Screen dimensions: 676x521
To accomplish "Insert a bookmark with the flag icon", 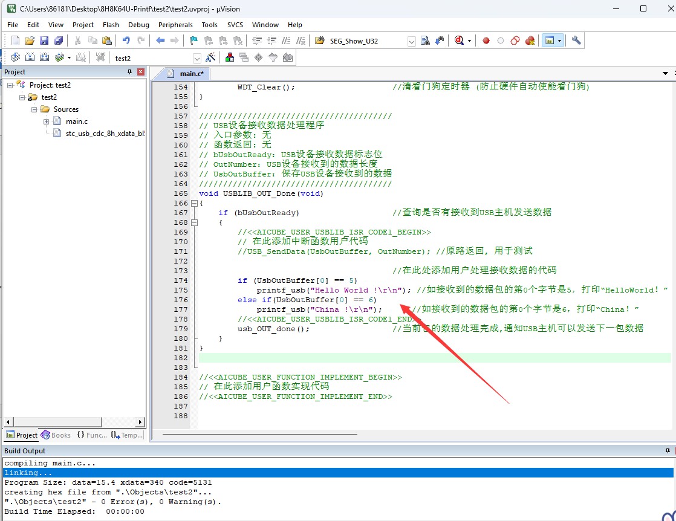I will [193, 40].
